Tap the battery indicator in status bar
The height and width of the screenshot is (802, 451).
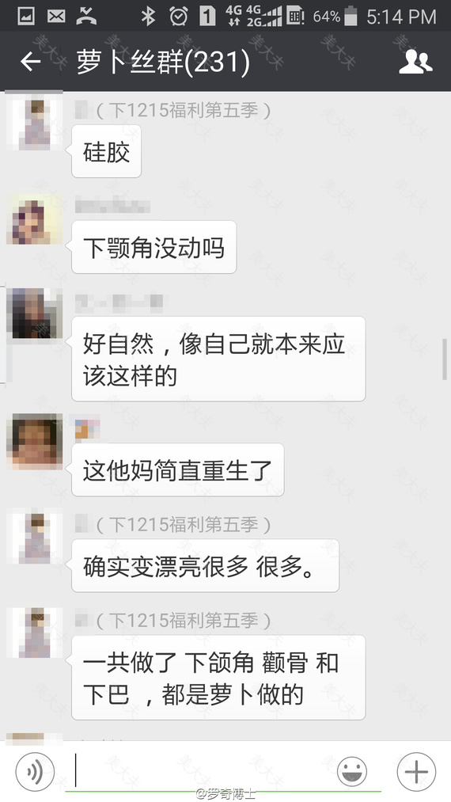click(x=351, y=16)
